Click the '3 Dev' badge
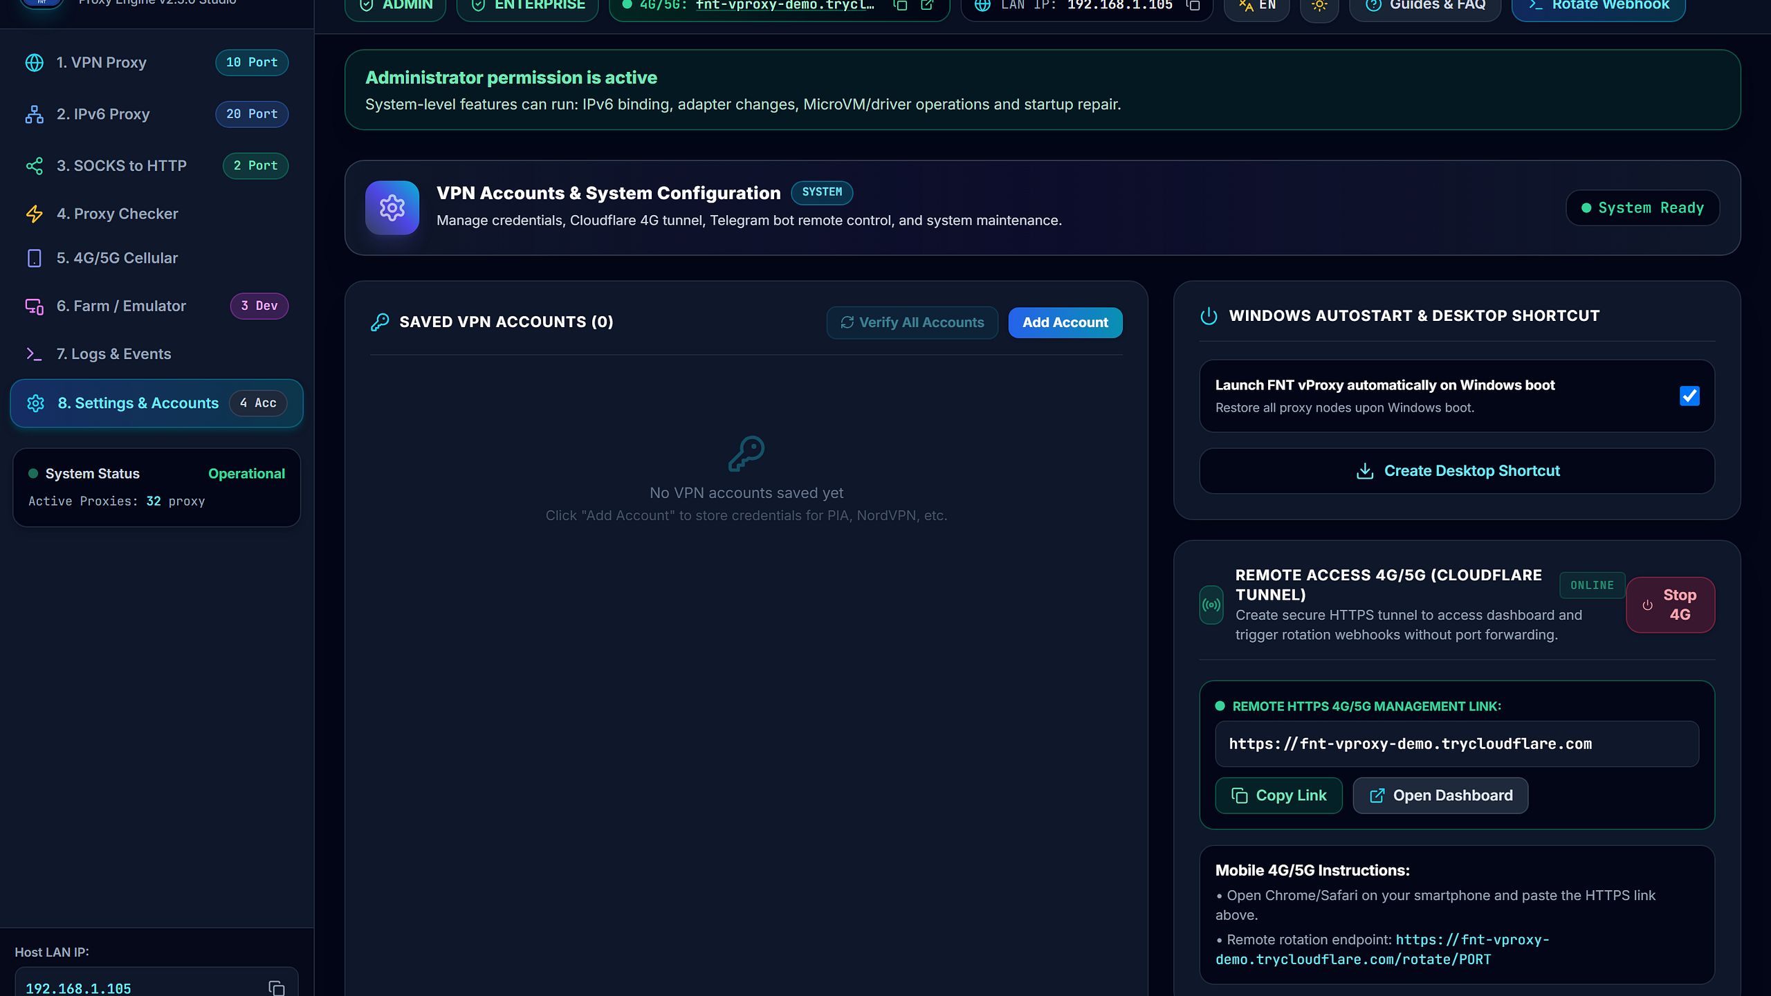1771x996 pixels. tap(259, 306)
